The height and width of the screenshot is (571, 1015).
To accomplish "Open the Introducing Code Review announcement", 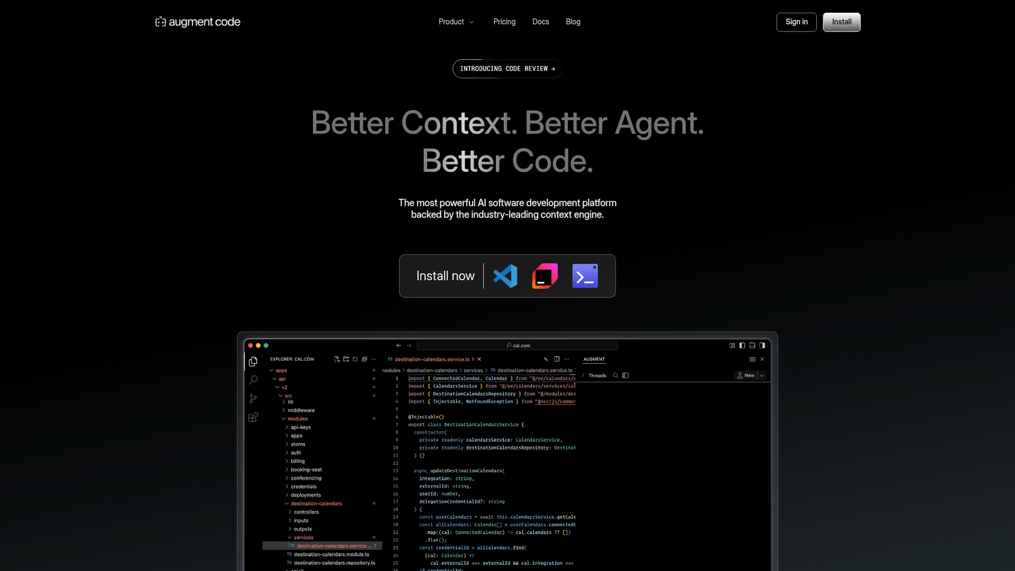I will 507,68.
